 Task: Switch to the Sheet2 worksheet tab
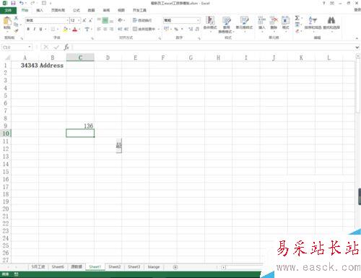click(x=115, y=266)
